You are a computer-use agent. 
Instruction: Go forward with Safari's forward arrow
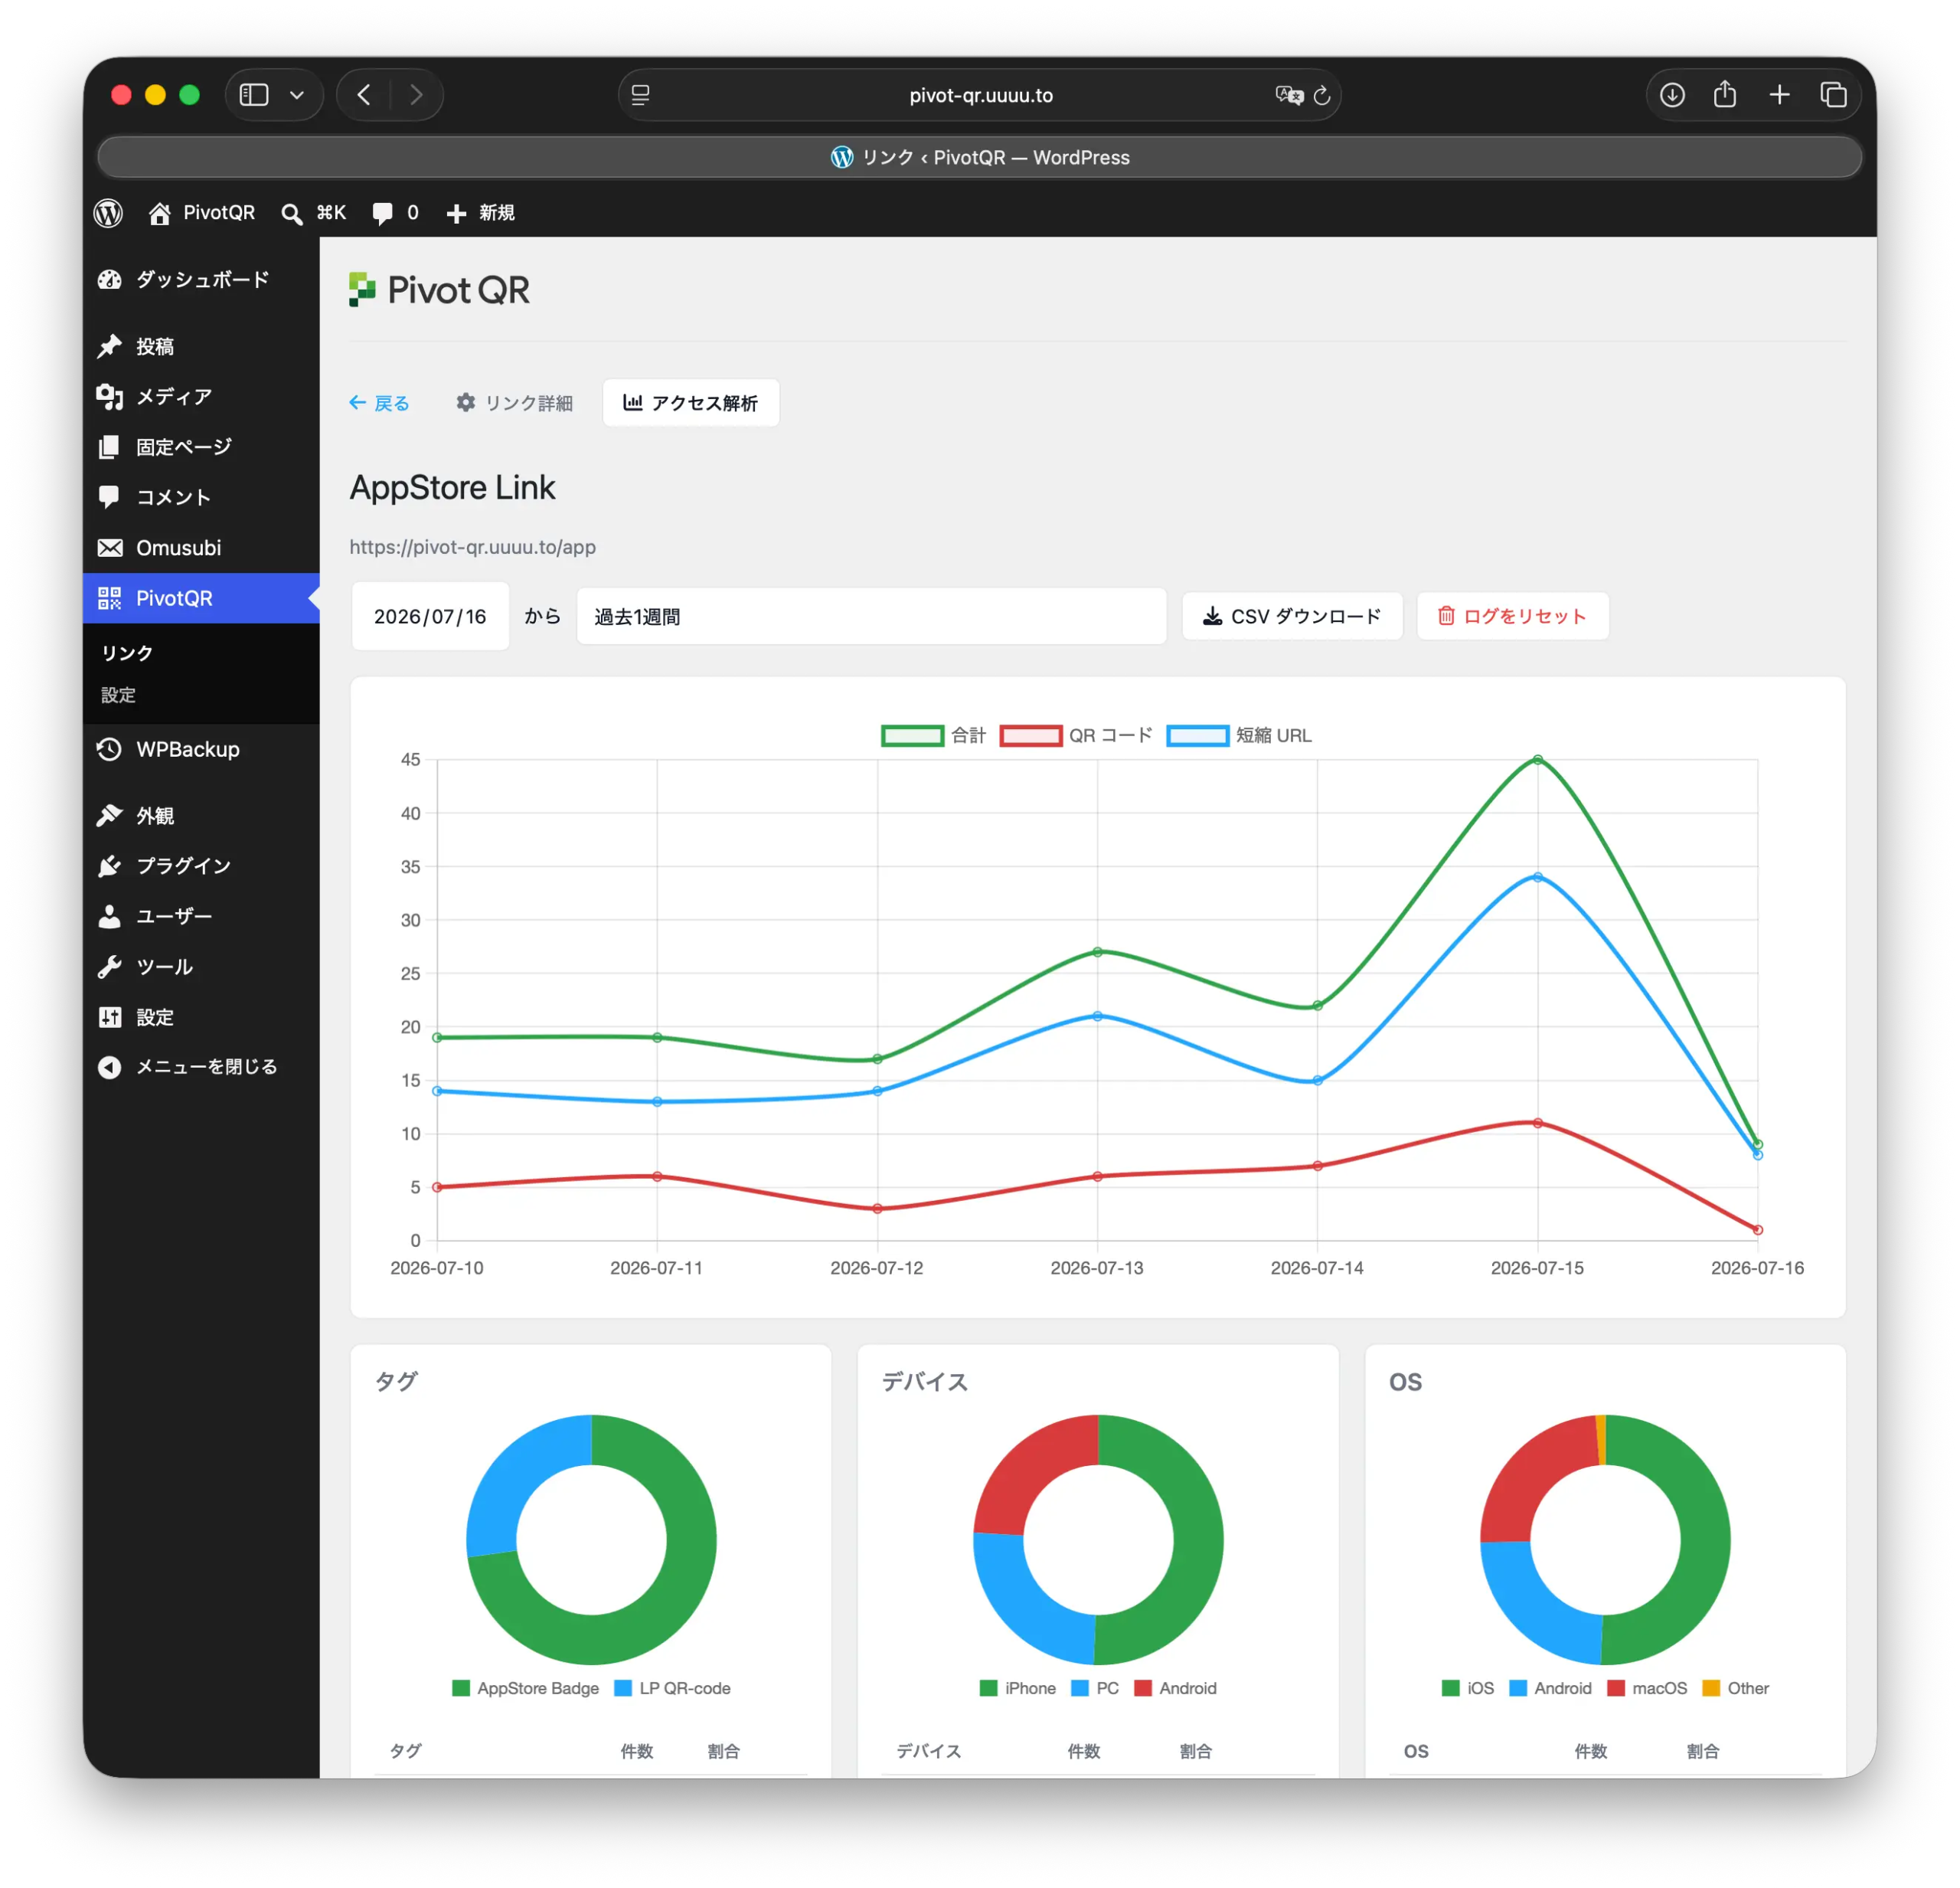[416, 95]
